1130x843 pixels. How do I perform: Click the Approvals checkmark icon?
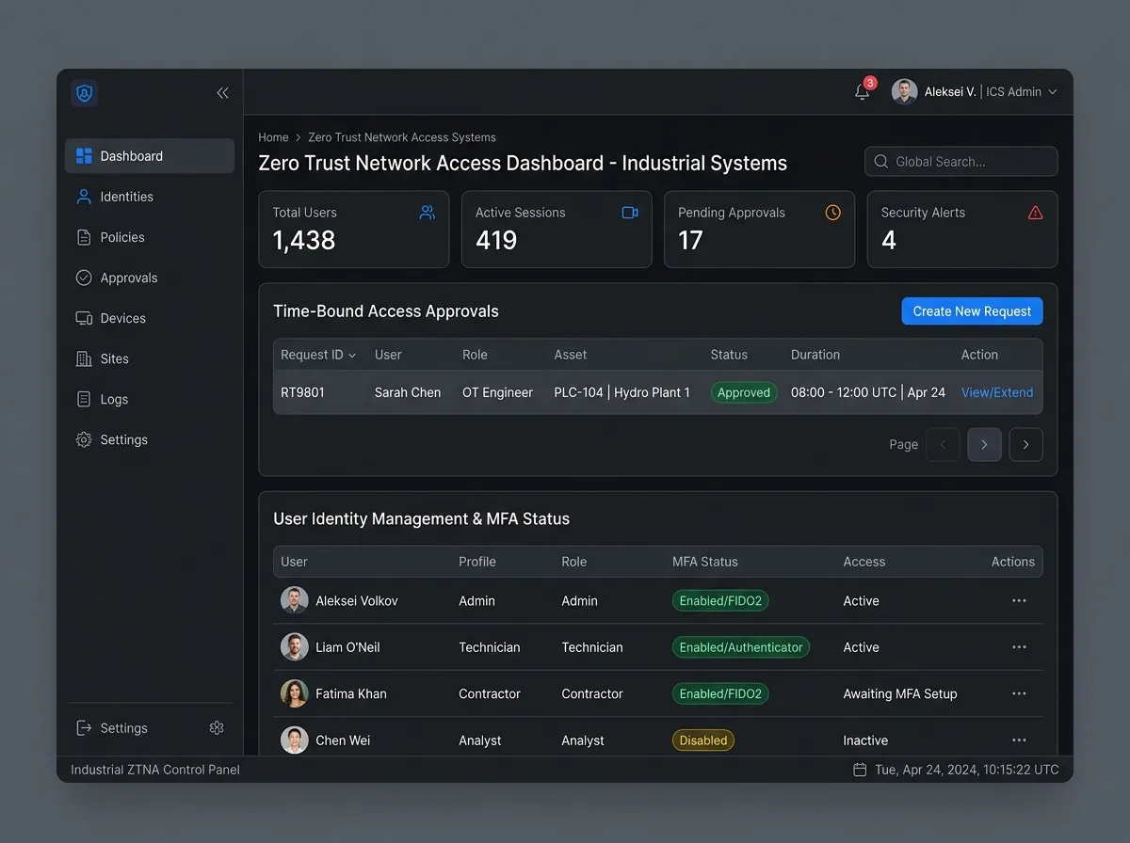(x=84, y=278)
